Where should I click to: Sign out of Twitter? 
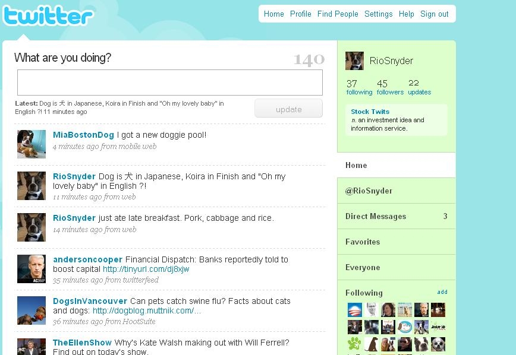pyautogui.click(x=435, y=14)
